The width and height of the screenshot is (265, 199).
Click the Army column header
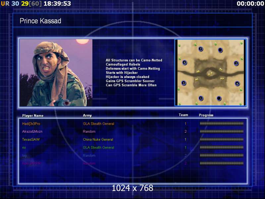(87, 115)
